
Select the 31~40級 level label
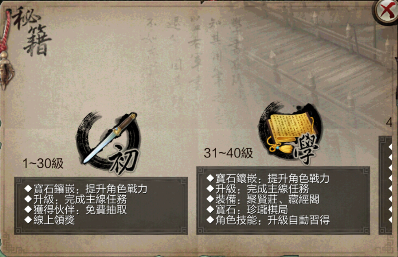pos(228,153)
